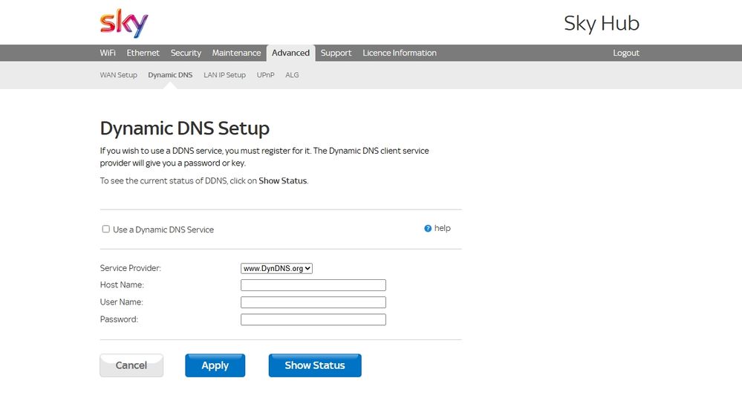Click the Service Provider label
The height and width of the screenshot is (404, 742).
coord(131,268)
